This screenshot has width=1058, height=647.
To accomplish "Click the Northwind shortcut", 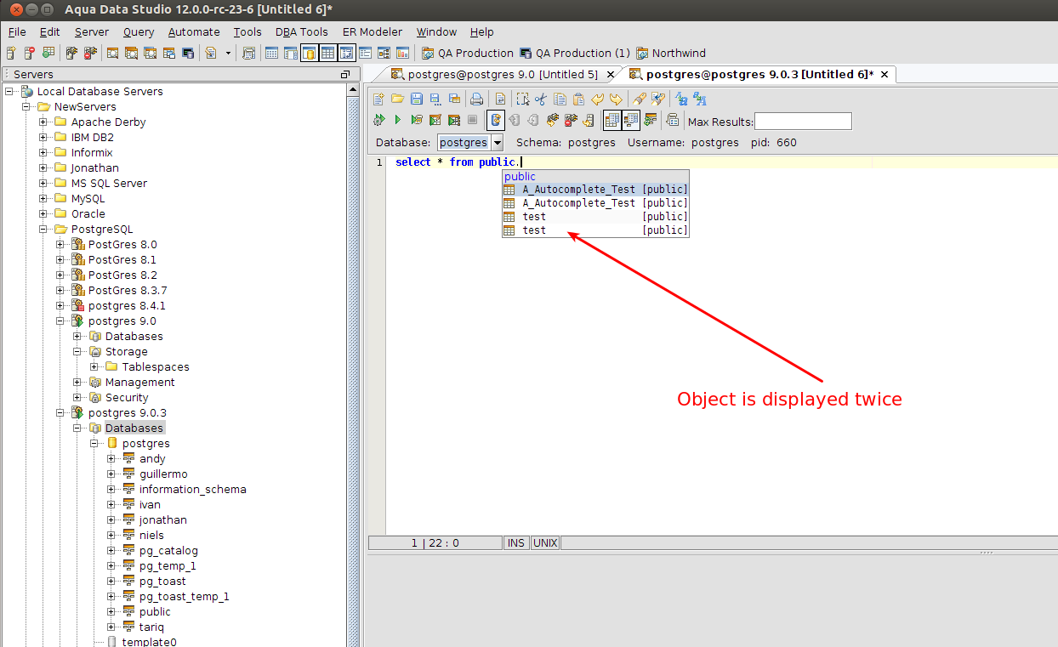I will click(671, 53).
